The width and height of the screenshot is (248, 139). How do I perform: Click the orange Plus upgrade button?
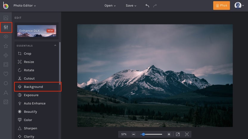[x=221, y=6]
